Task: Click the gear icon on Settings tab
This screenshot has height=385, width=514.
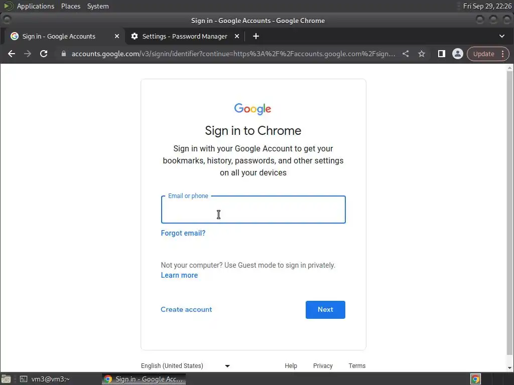Action: pyautogui.click(x=135, y=36)
